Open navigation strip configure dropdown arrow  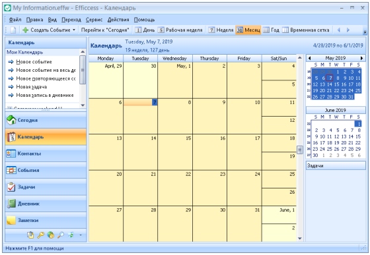pyautogui.click(x=81, y=235)
